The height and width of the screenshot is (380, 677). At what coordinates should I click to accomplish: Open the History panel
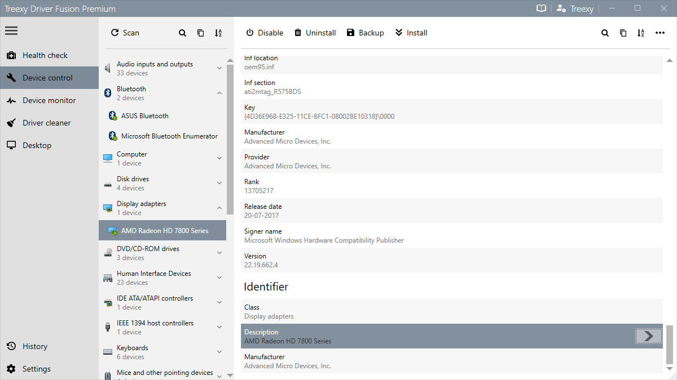(35, 346)
